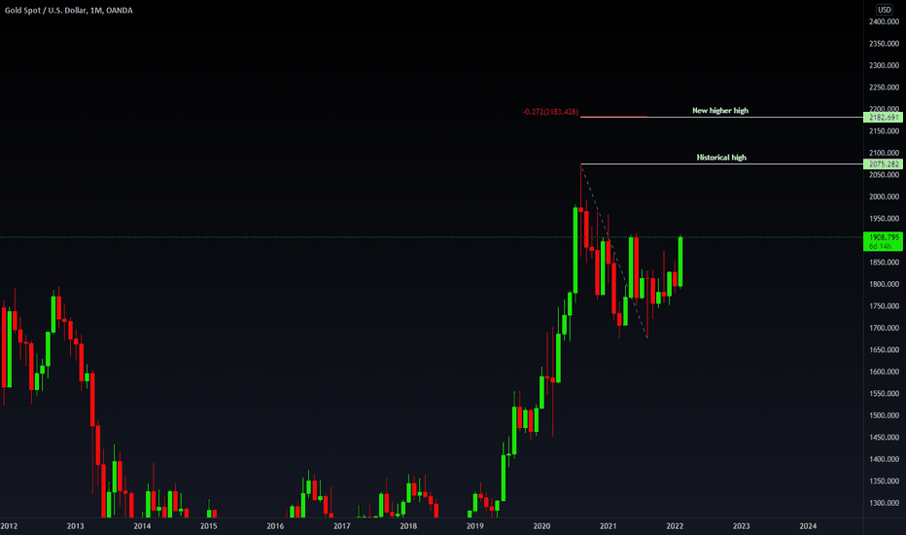Image resolution: width=906 pixels, height=535 pixels.
Task: Click the 2013 label on time axis
Action: point(75,525)
